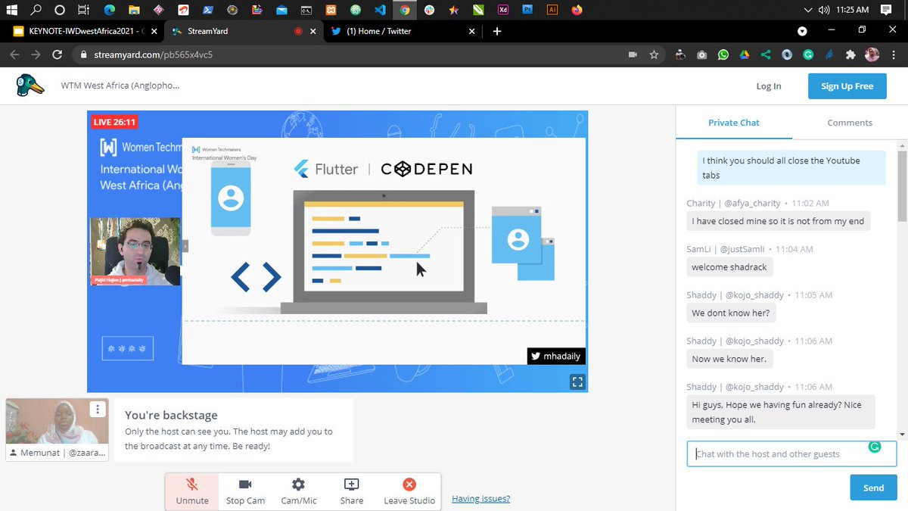The width and height of the screenshot is (908, 511).
Task: Close the Home / Twitter tab
Action: coord(472,32)
